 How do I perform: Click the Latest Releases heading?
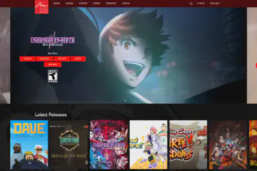(x=51, y=115)
